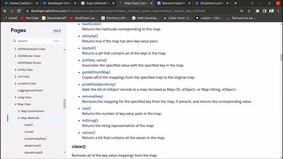Open the hashCode() method link
The image size is (283, 159).
[x=92, y=24]
